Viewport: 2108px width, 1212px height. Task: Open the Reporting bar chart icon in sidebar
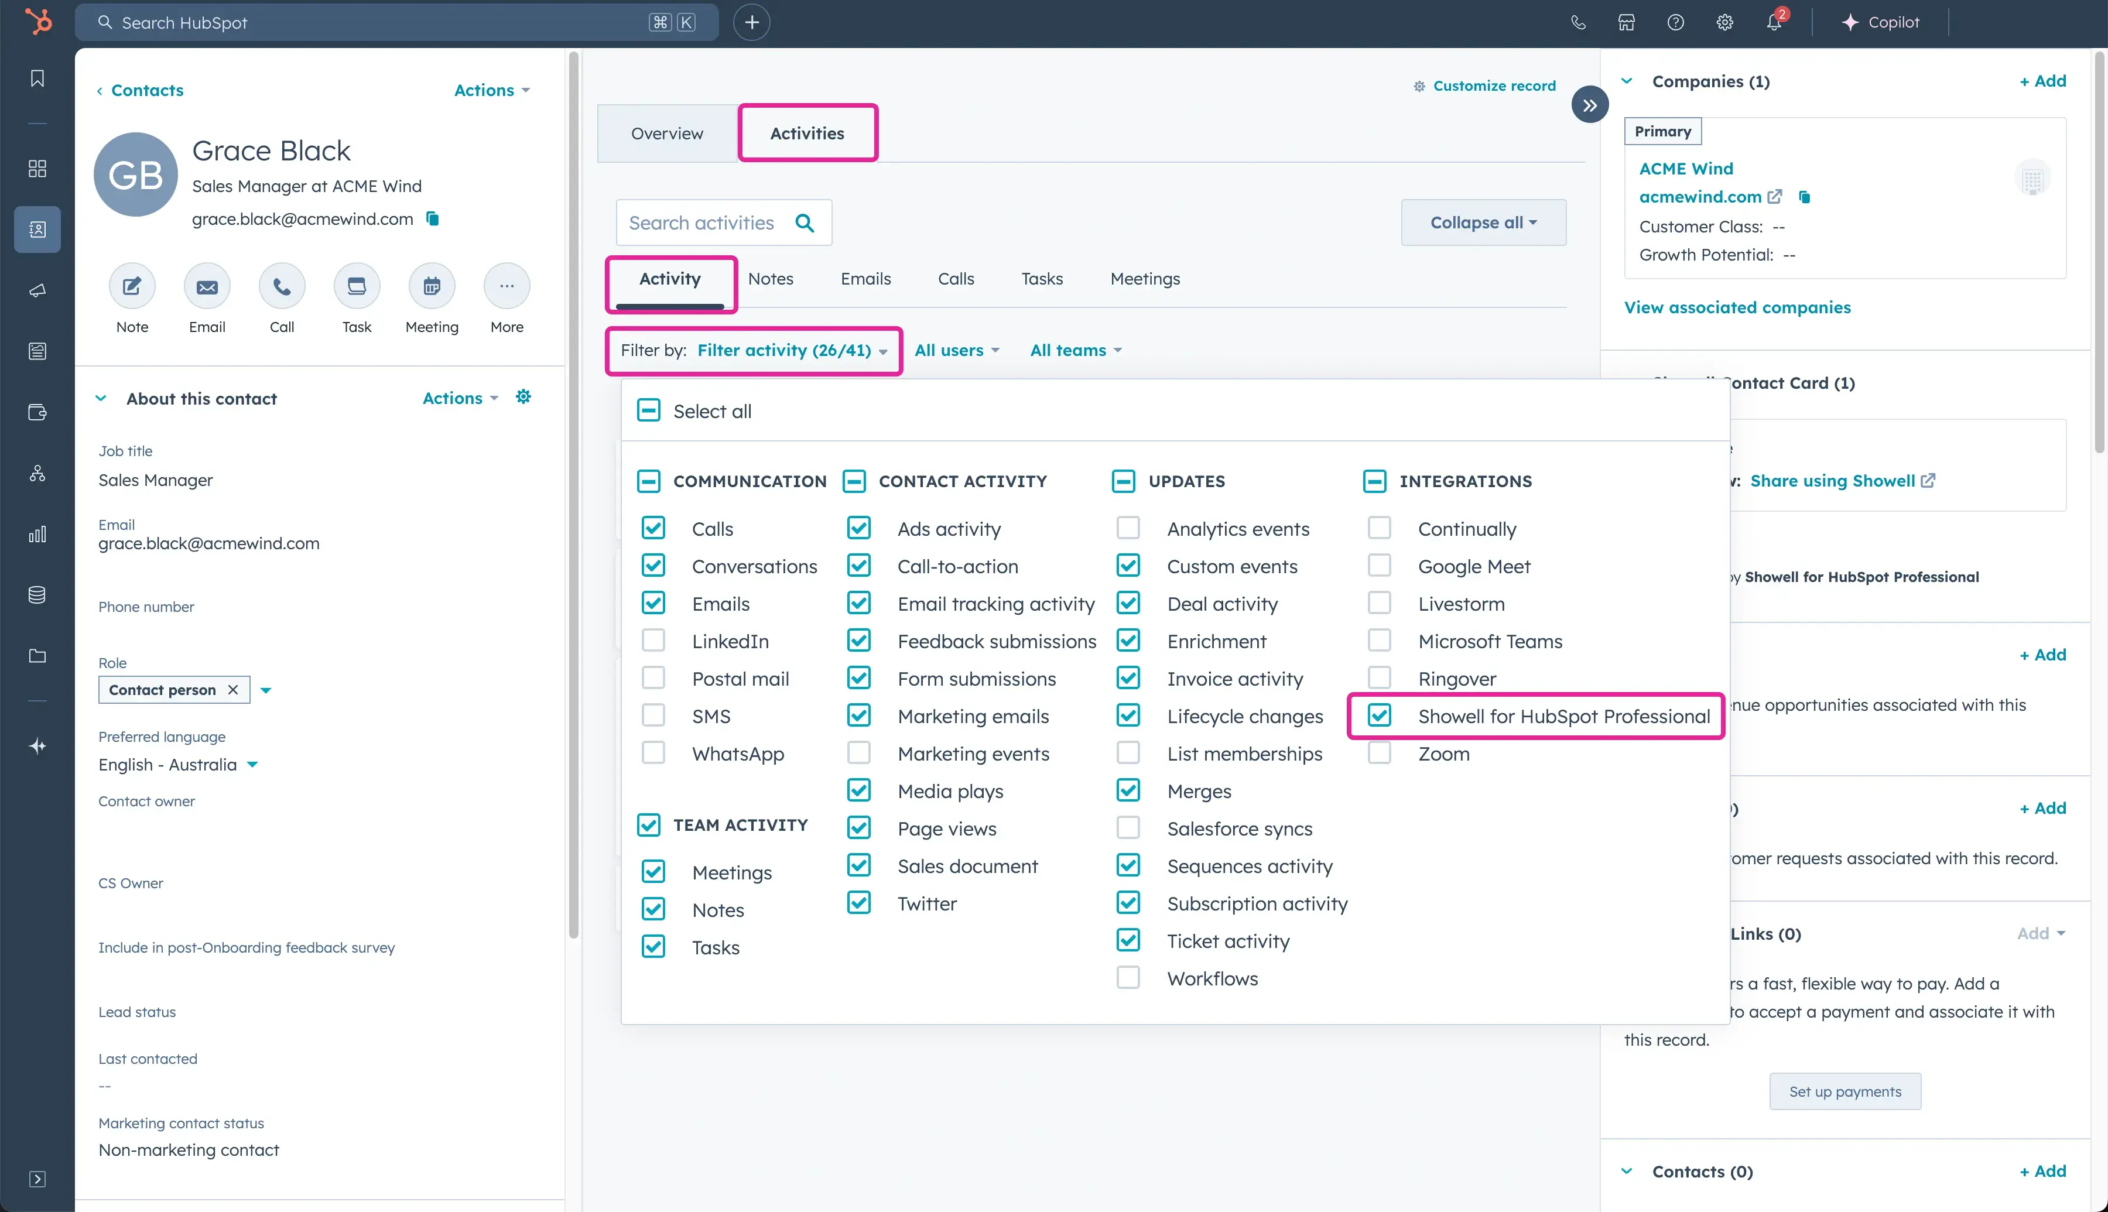click(x=37, y=535)
